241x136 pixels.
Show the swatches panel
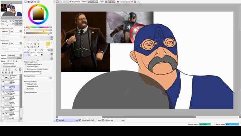tap(38, 2)
